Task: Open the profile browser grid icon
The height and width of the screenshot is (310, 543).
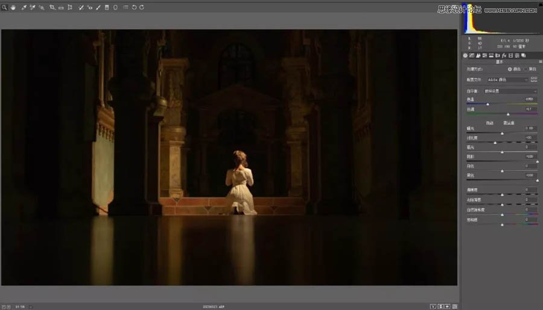Action: click(x=534, y=79)
